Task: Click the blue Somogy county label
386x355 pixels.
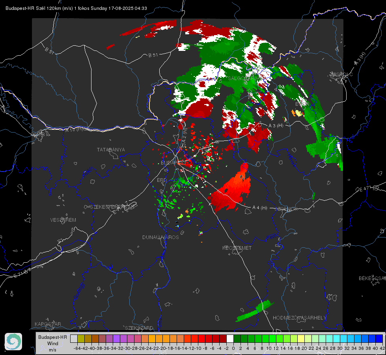Action: pyautogui.click(x=79, y=291)
